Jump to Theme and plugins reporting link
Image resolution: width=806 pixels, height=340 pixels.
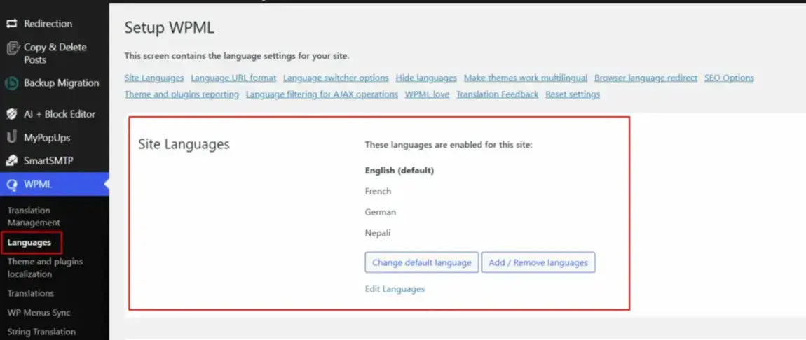[x=182, y=94]
